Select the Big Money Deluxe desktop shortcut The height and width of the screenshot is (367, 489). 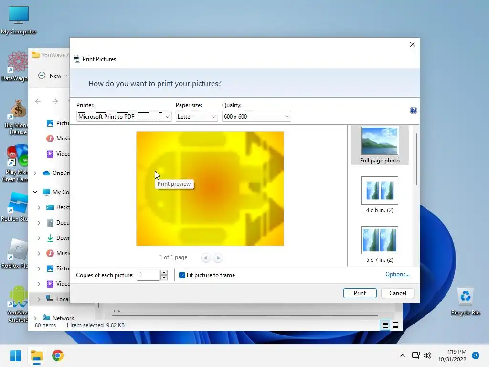click(x=16, y=117)
